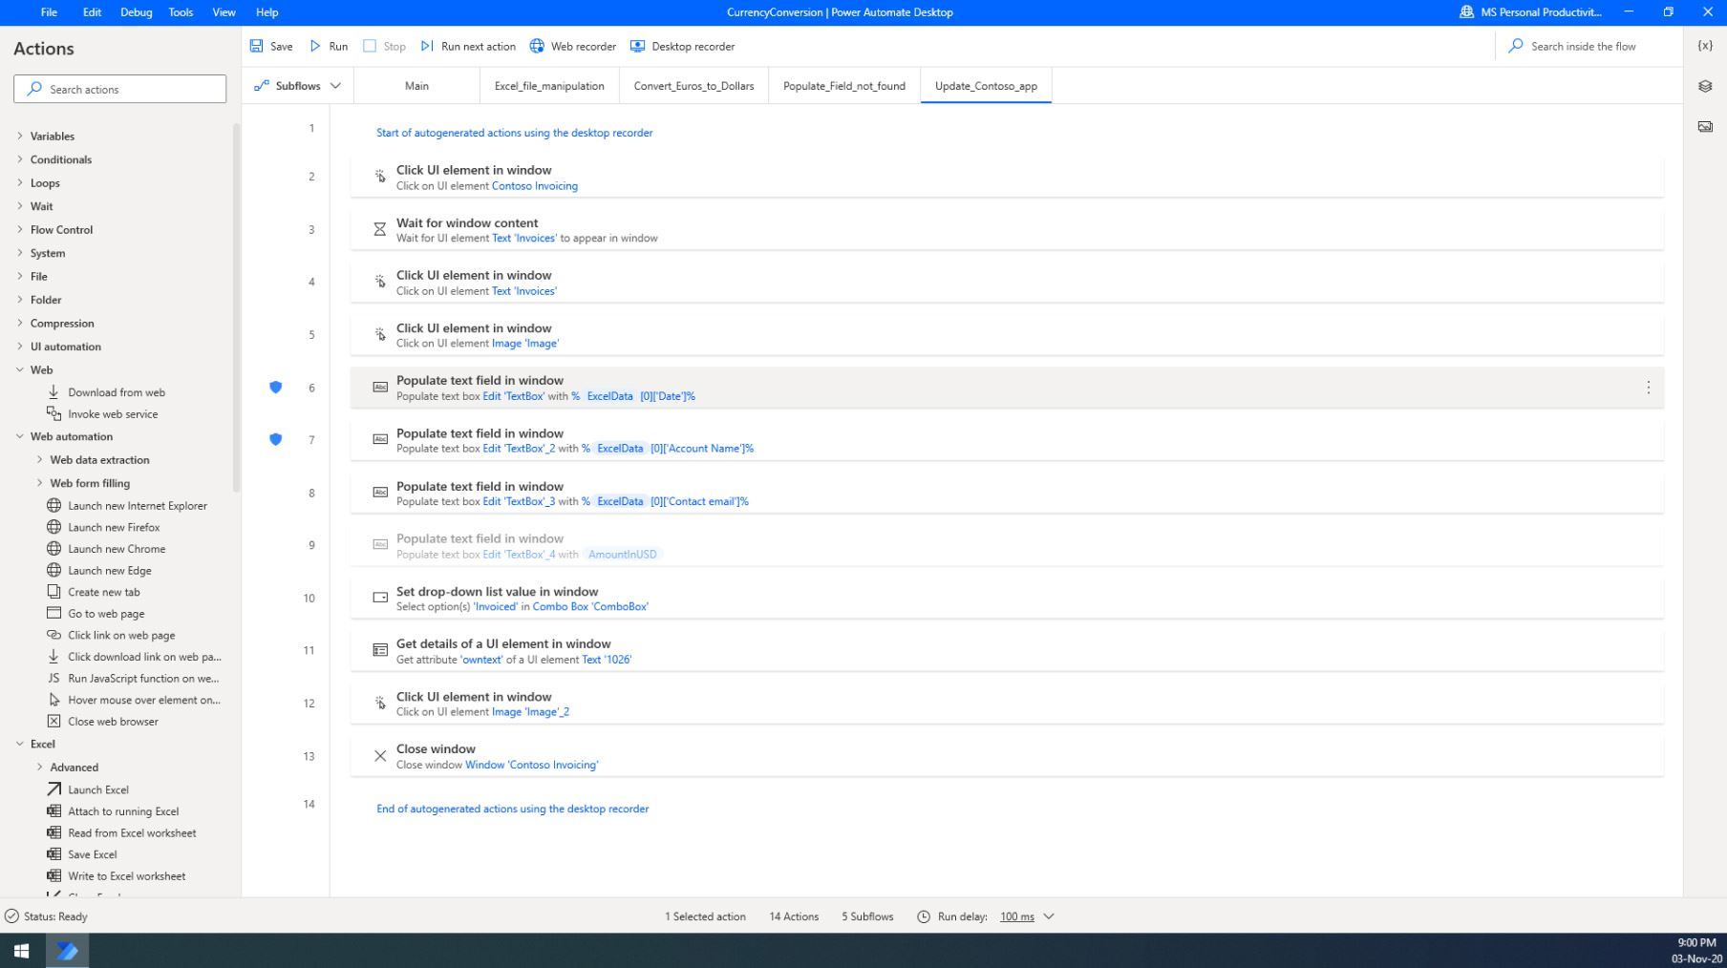The width and height of the screenshot is (1727, 968).
Task: Click the ExcelData variable in action 8
Action: click(x=620, y=501)
